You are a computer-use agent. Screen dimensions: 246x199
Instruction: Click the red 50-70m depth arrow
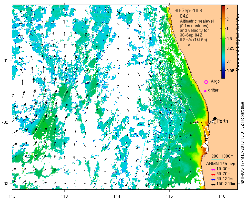[213, 174]
